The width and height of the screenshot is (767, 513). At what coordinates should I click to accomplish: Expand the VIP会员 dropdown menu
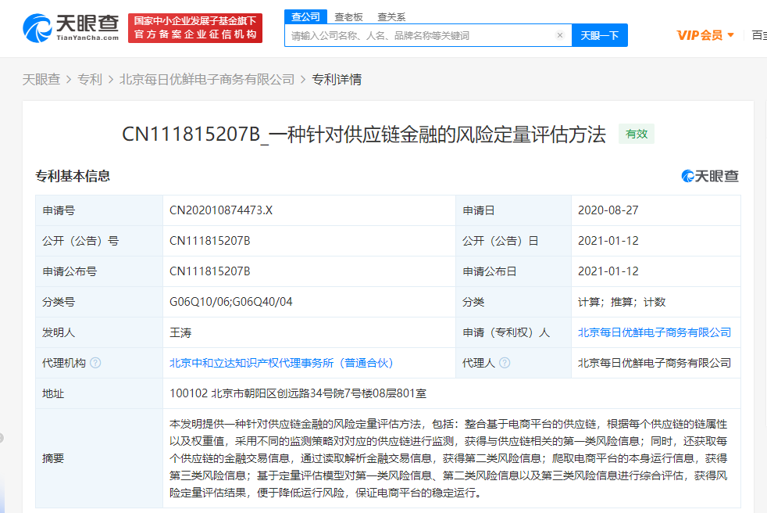tap(705, 35)
